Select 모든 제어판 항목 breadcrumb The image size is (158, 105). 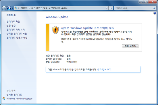coord(39,8)
